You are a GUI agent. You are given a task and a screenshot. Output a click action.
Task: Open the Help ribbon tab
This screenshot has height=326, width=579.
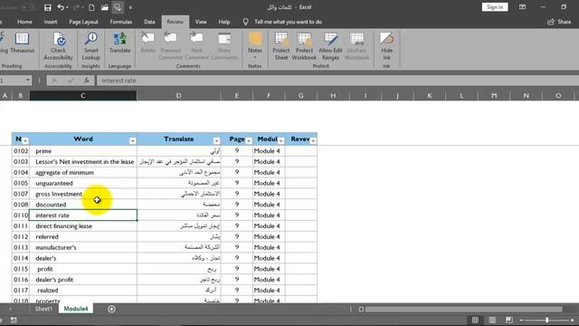click(223, 22)
